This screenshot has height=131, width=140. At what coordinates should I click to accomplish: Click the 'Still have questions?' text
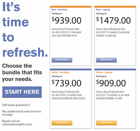point(16,105)
